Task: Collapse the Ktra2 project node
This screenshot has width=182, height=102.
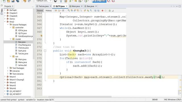Action: pos(5,22)
